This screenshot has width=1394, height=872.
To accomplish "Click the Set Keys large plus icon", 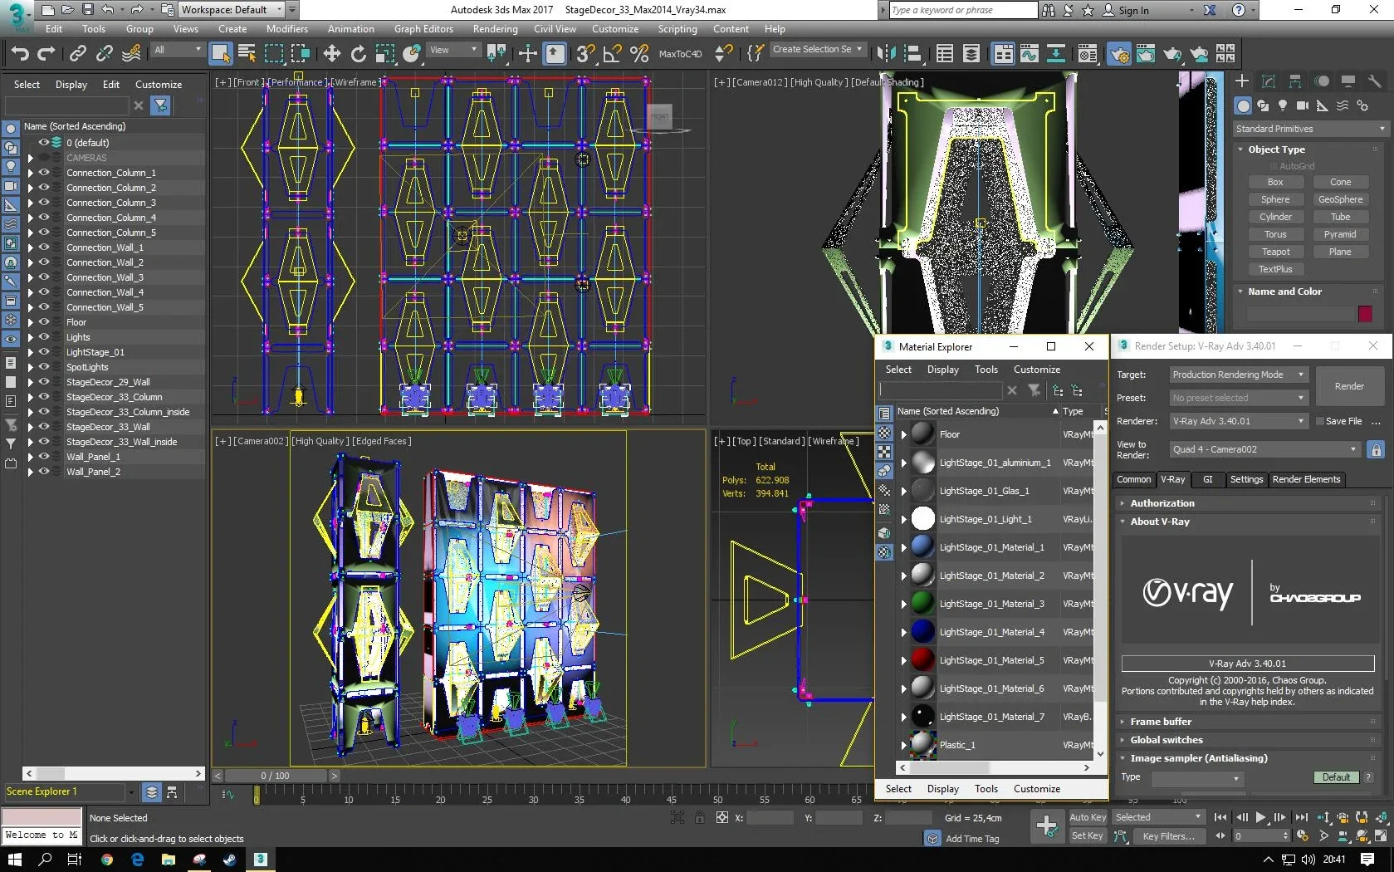I will coord(1047,825).
